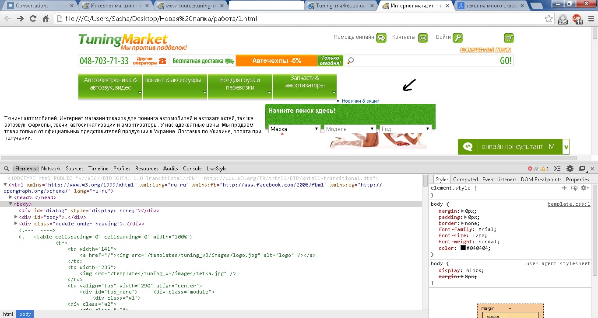Open the Sources panel tab

(x=74, y=169)
